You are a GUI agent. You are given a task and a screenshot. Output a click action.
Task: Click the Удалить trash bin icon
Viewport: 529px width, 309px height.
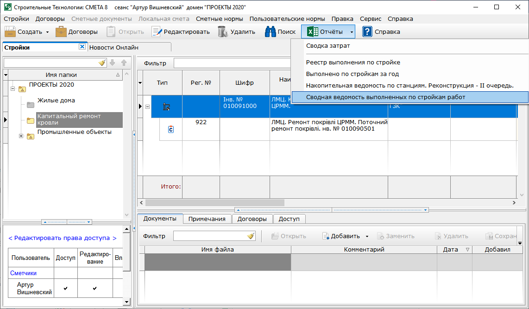click(x=223, y=32)
